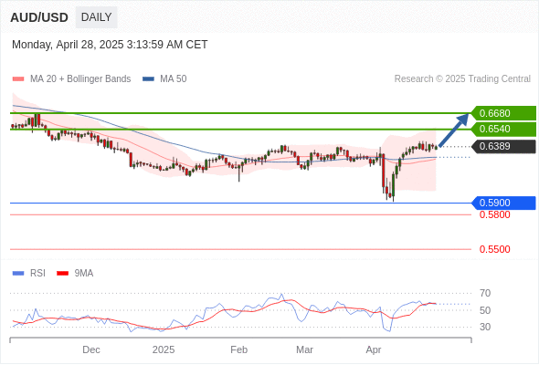Image resolution: width=539 pixels, height=365 pixels.
Task: Click the RSI 50 axis label
Action: coord(485,310)
